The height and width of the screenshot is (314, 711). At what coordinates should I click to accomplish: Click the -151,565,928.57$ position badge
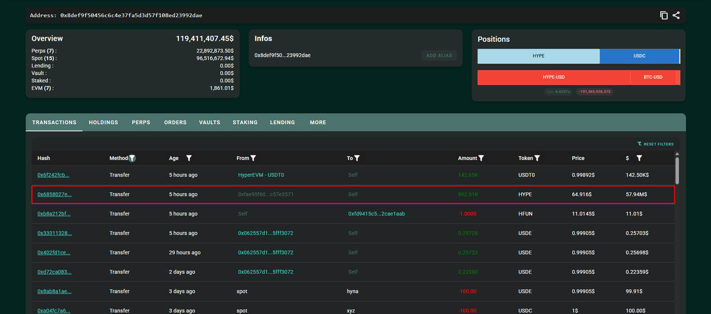click(595, 92)
